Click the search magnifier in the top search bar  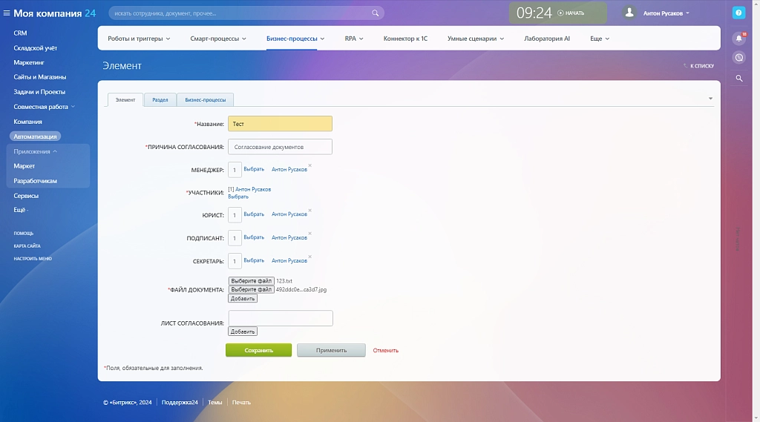click(x=375, y=13)
